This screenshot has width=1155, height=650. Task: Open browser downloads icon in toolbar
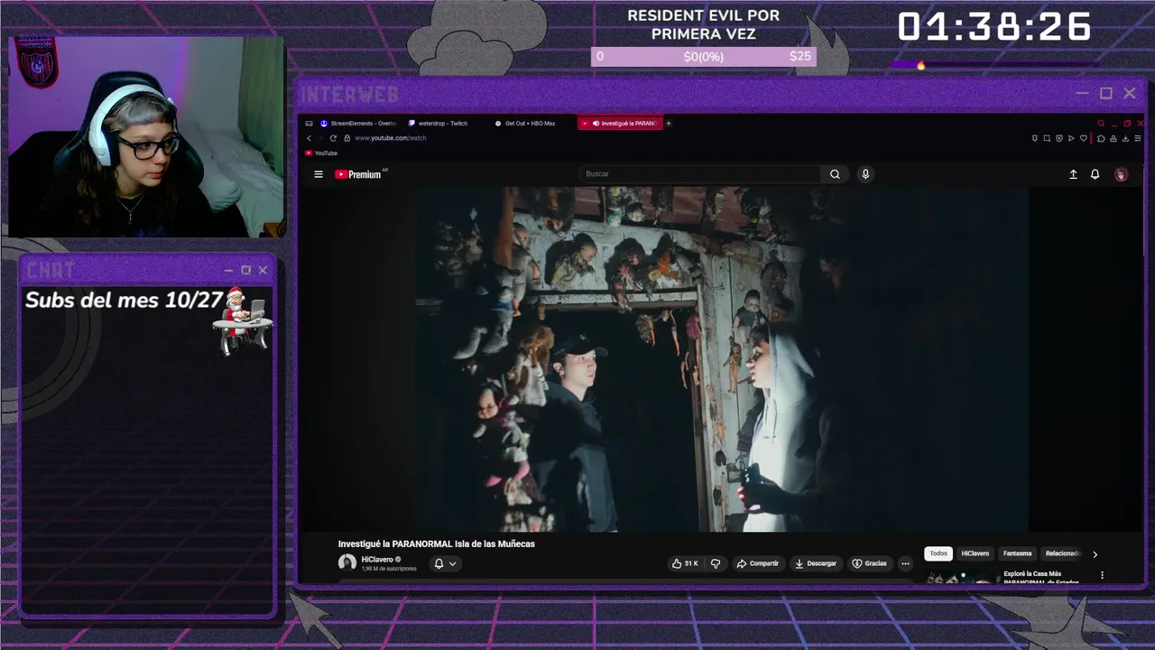coord(1125,138)
